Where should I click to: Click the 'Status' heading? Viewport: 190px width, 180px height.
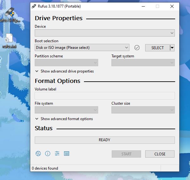click(x=44, y=128)
